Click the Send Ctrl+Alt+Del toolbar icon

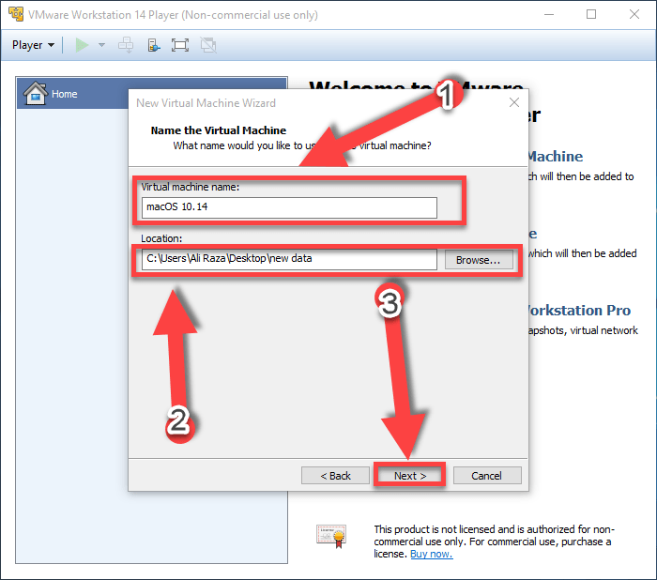(x=126, y=45)
